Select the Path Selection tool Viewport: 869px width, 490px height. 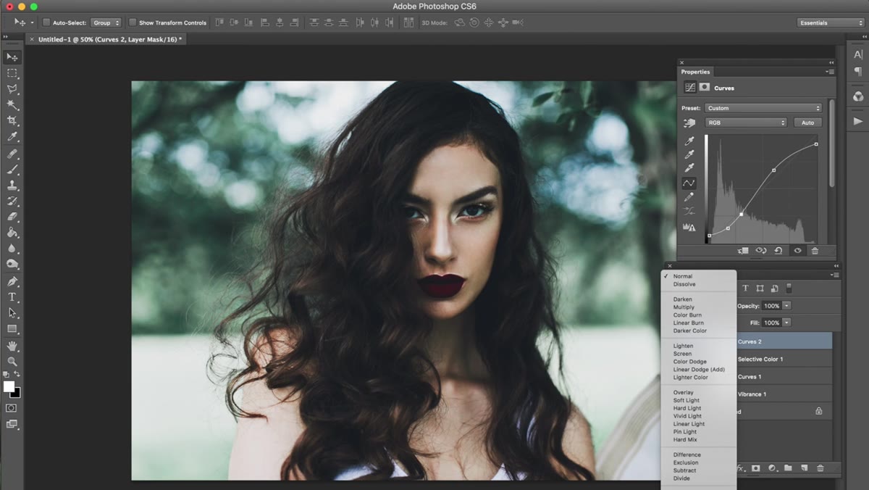pyautogui.click(x=12, y=313)
